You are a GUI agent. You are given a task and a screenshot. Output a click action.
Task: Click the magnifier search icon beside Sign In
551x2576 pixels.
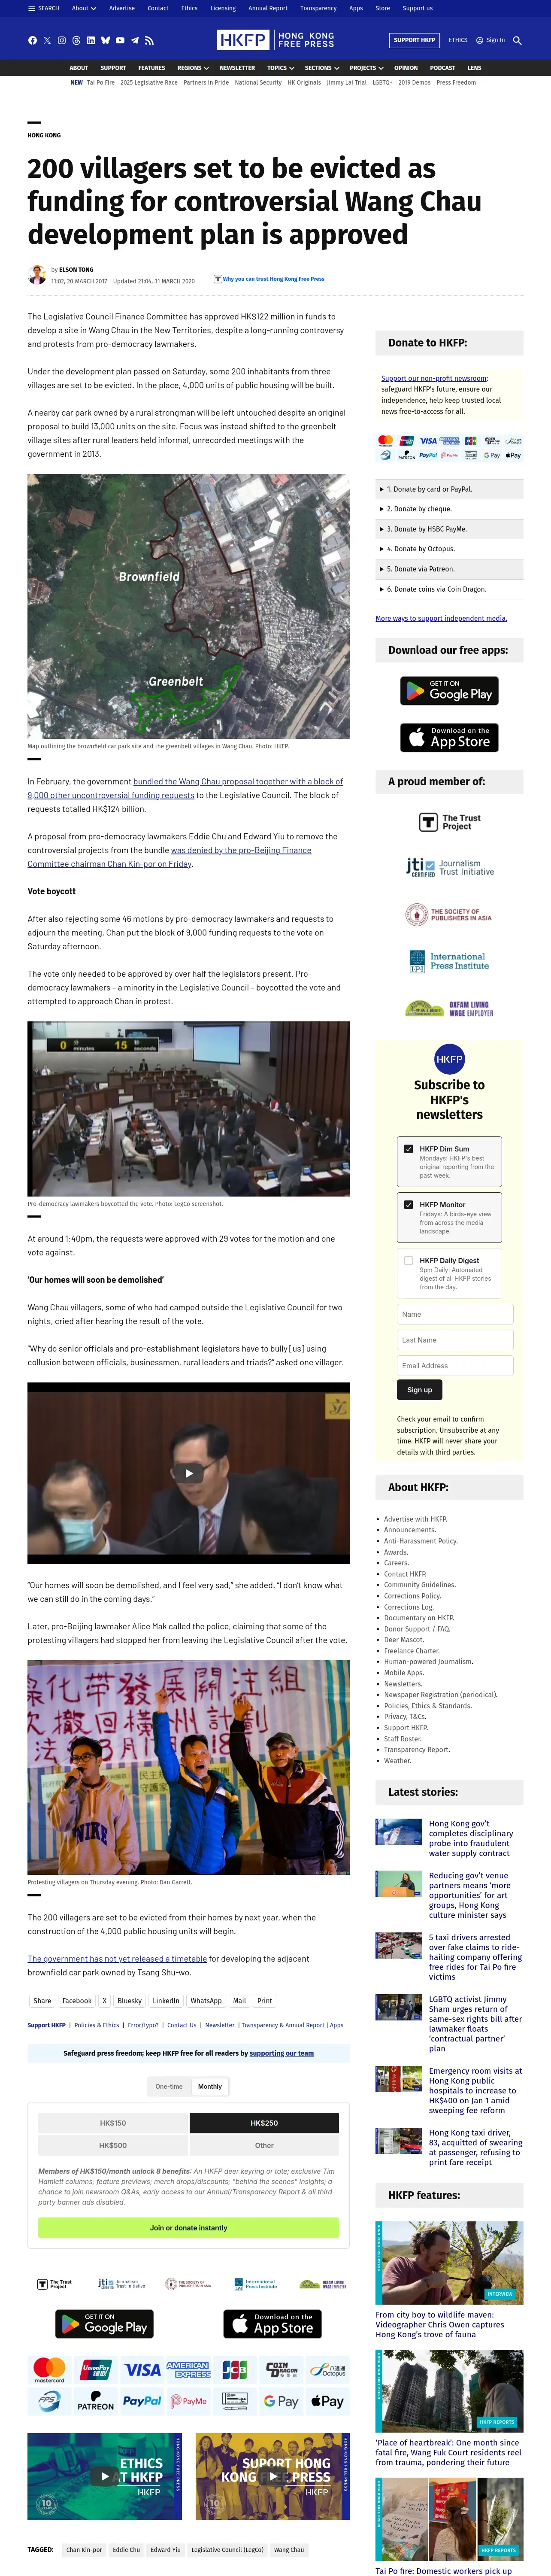pos(517,40)
